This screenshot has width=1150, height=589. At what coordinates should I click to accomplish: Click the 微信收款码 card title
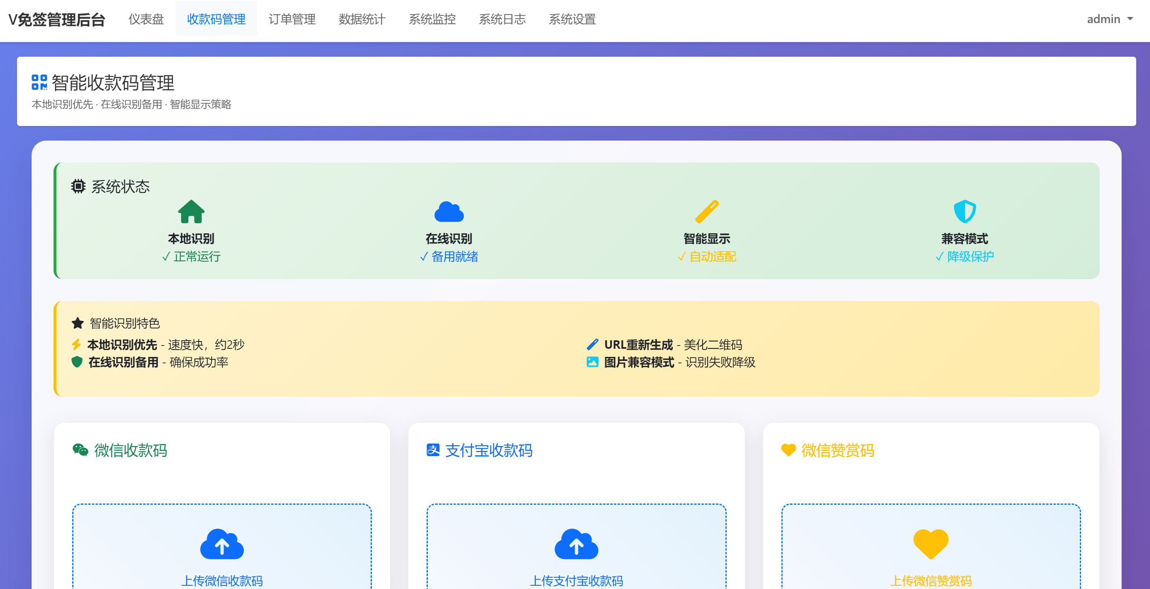click(x=131, y=450)
